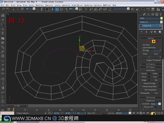This screenshot has height=123, width=164.
Task: Activate the Select and Link tool
Action: pyautogui.click(x=13, y=9)
